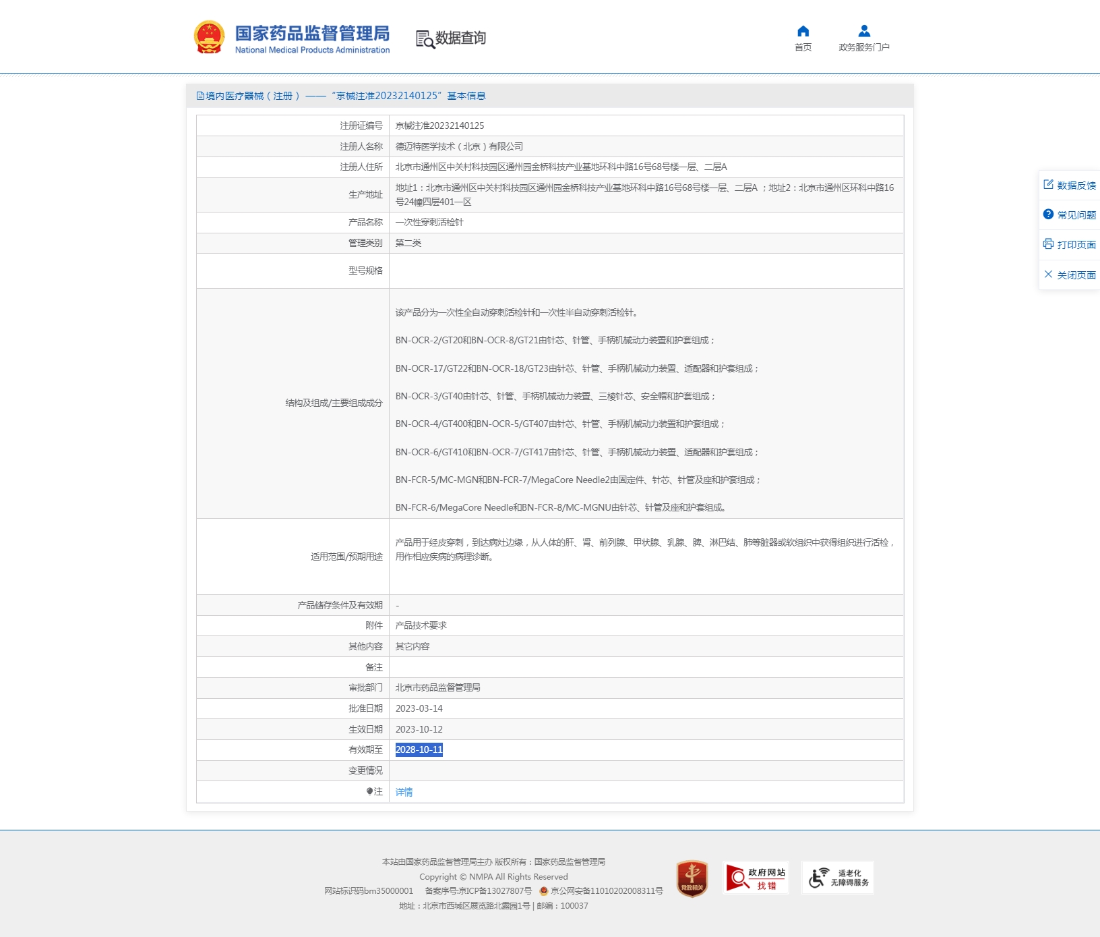Screen dimensions: 1100x937
Task: Click the 关闭页面 X icon
Action: tap(1048, 274)
